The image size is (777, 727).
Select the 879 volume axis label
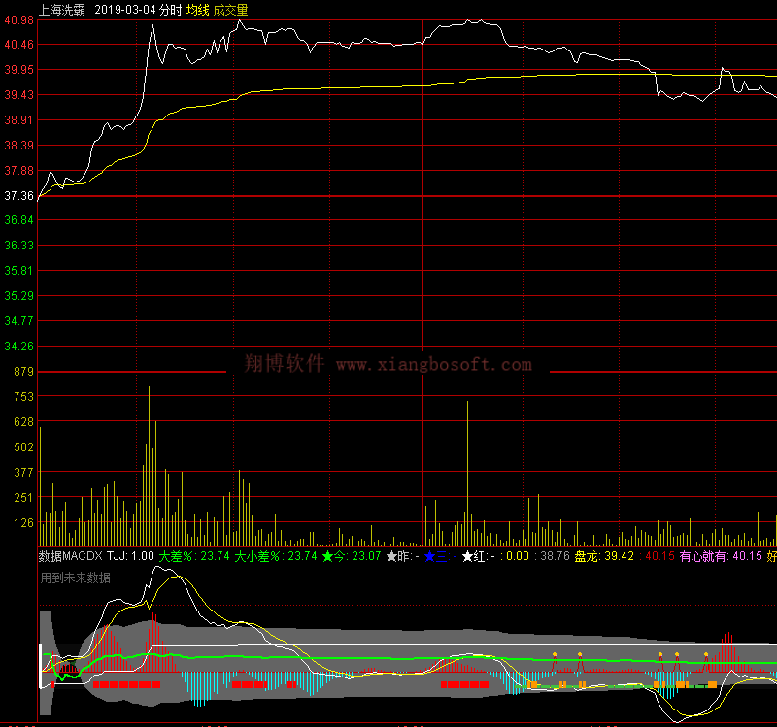pos(23,372)
